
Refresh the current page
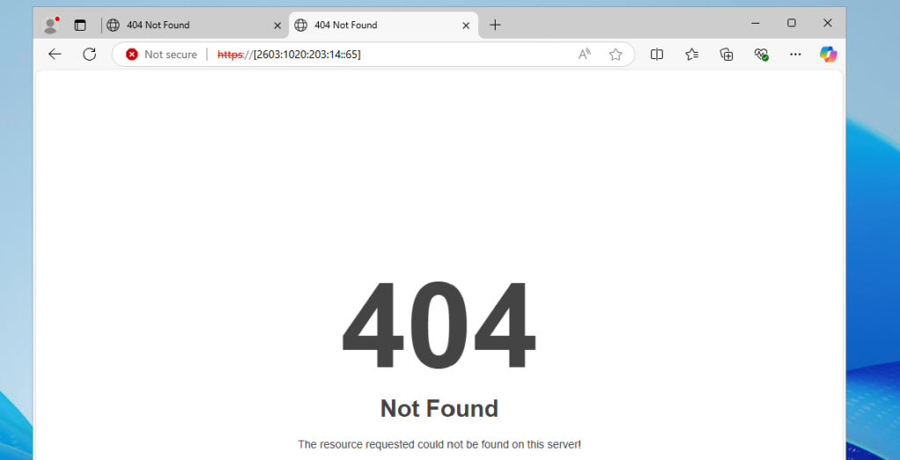click(89, 54)
